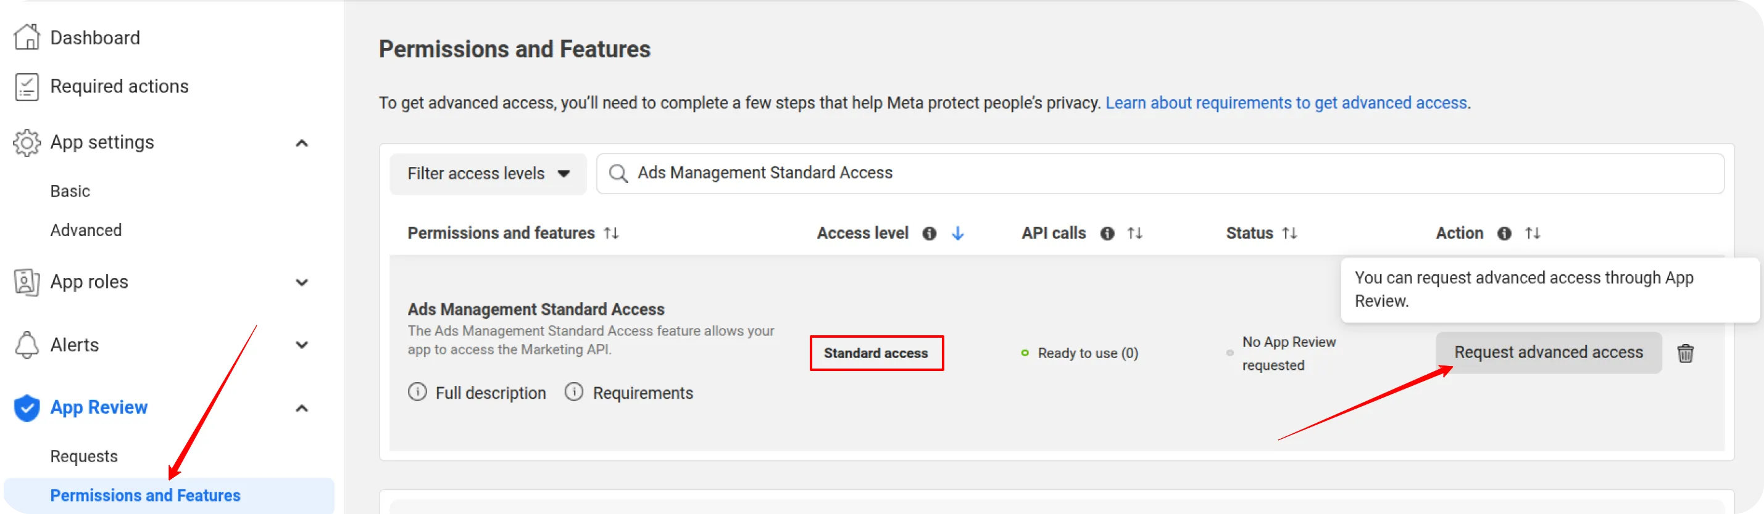Click the Alerts sidebar label
Viewport: 1764px width, 514px height.
pyautogui.click(x=75, y=345)
